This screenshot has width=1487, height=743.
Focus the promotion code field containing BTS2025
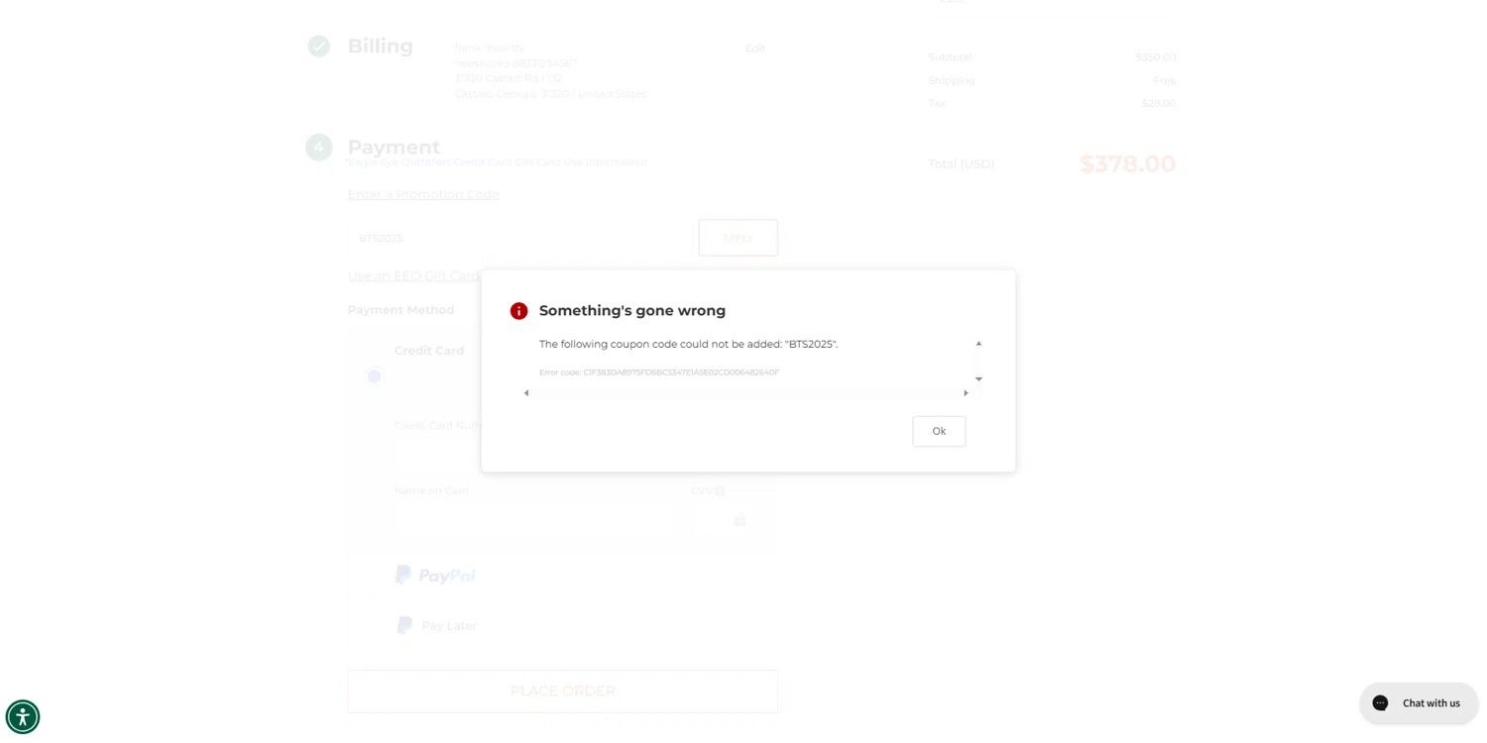click(519, 238)
